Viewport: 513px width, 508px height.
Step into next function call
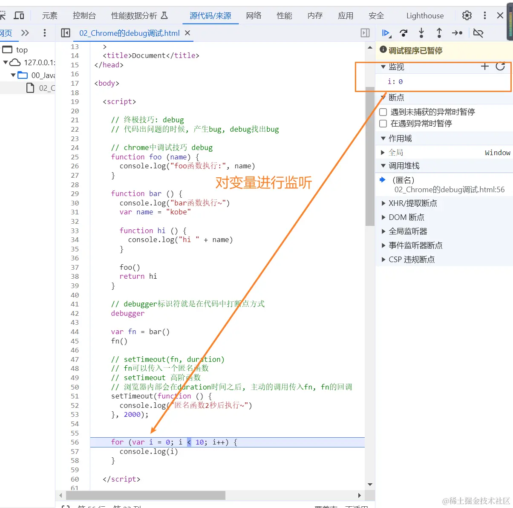click(x=421, y=33)
